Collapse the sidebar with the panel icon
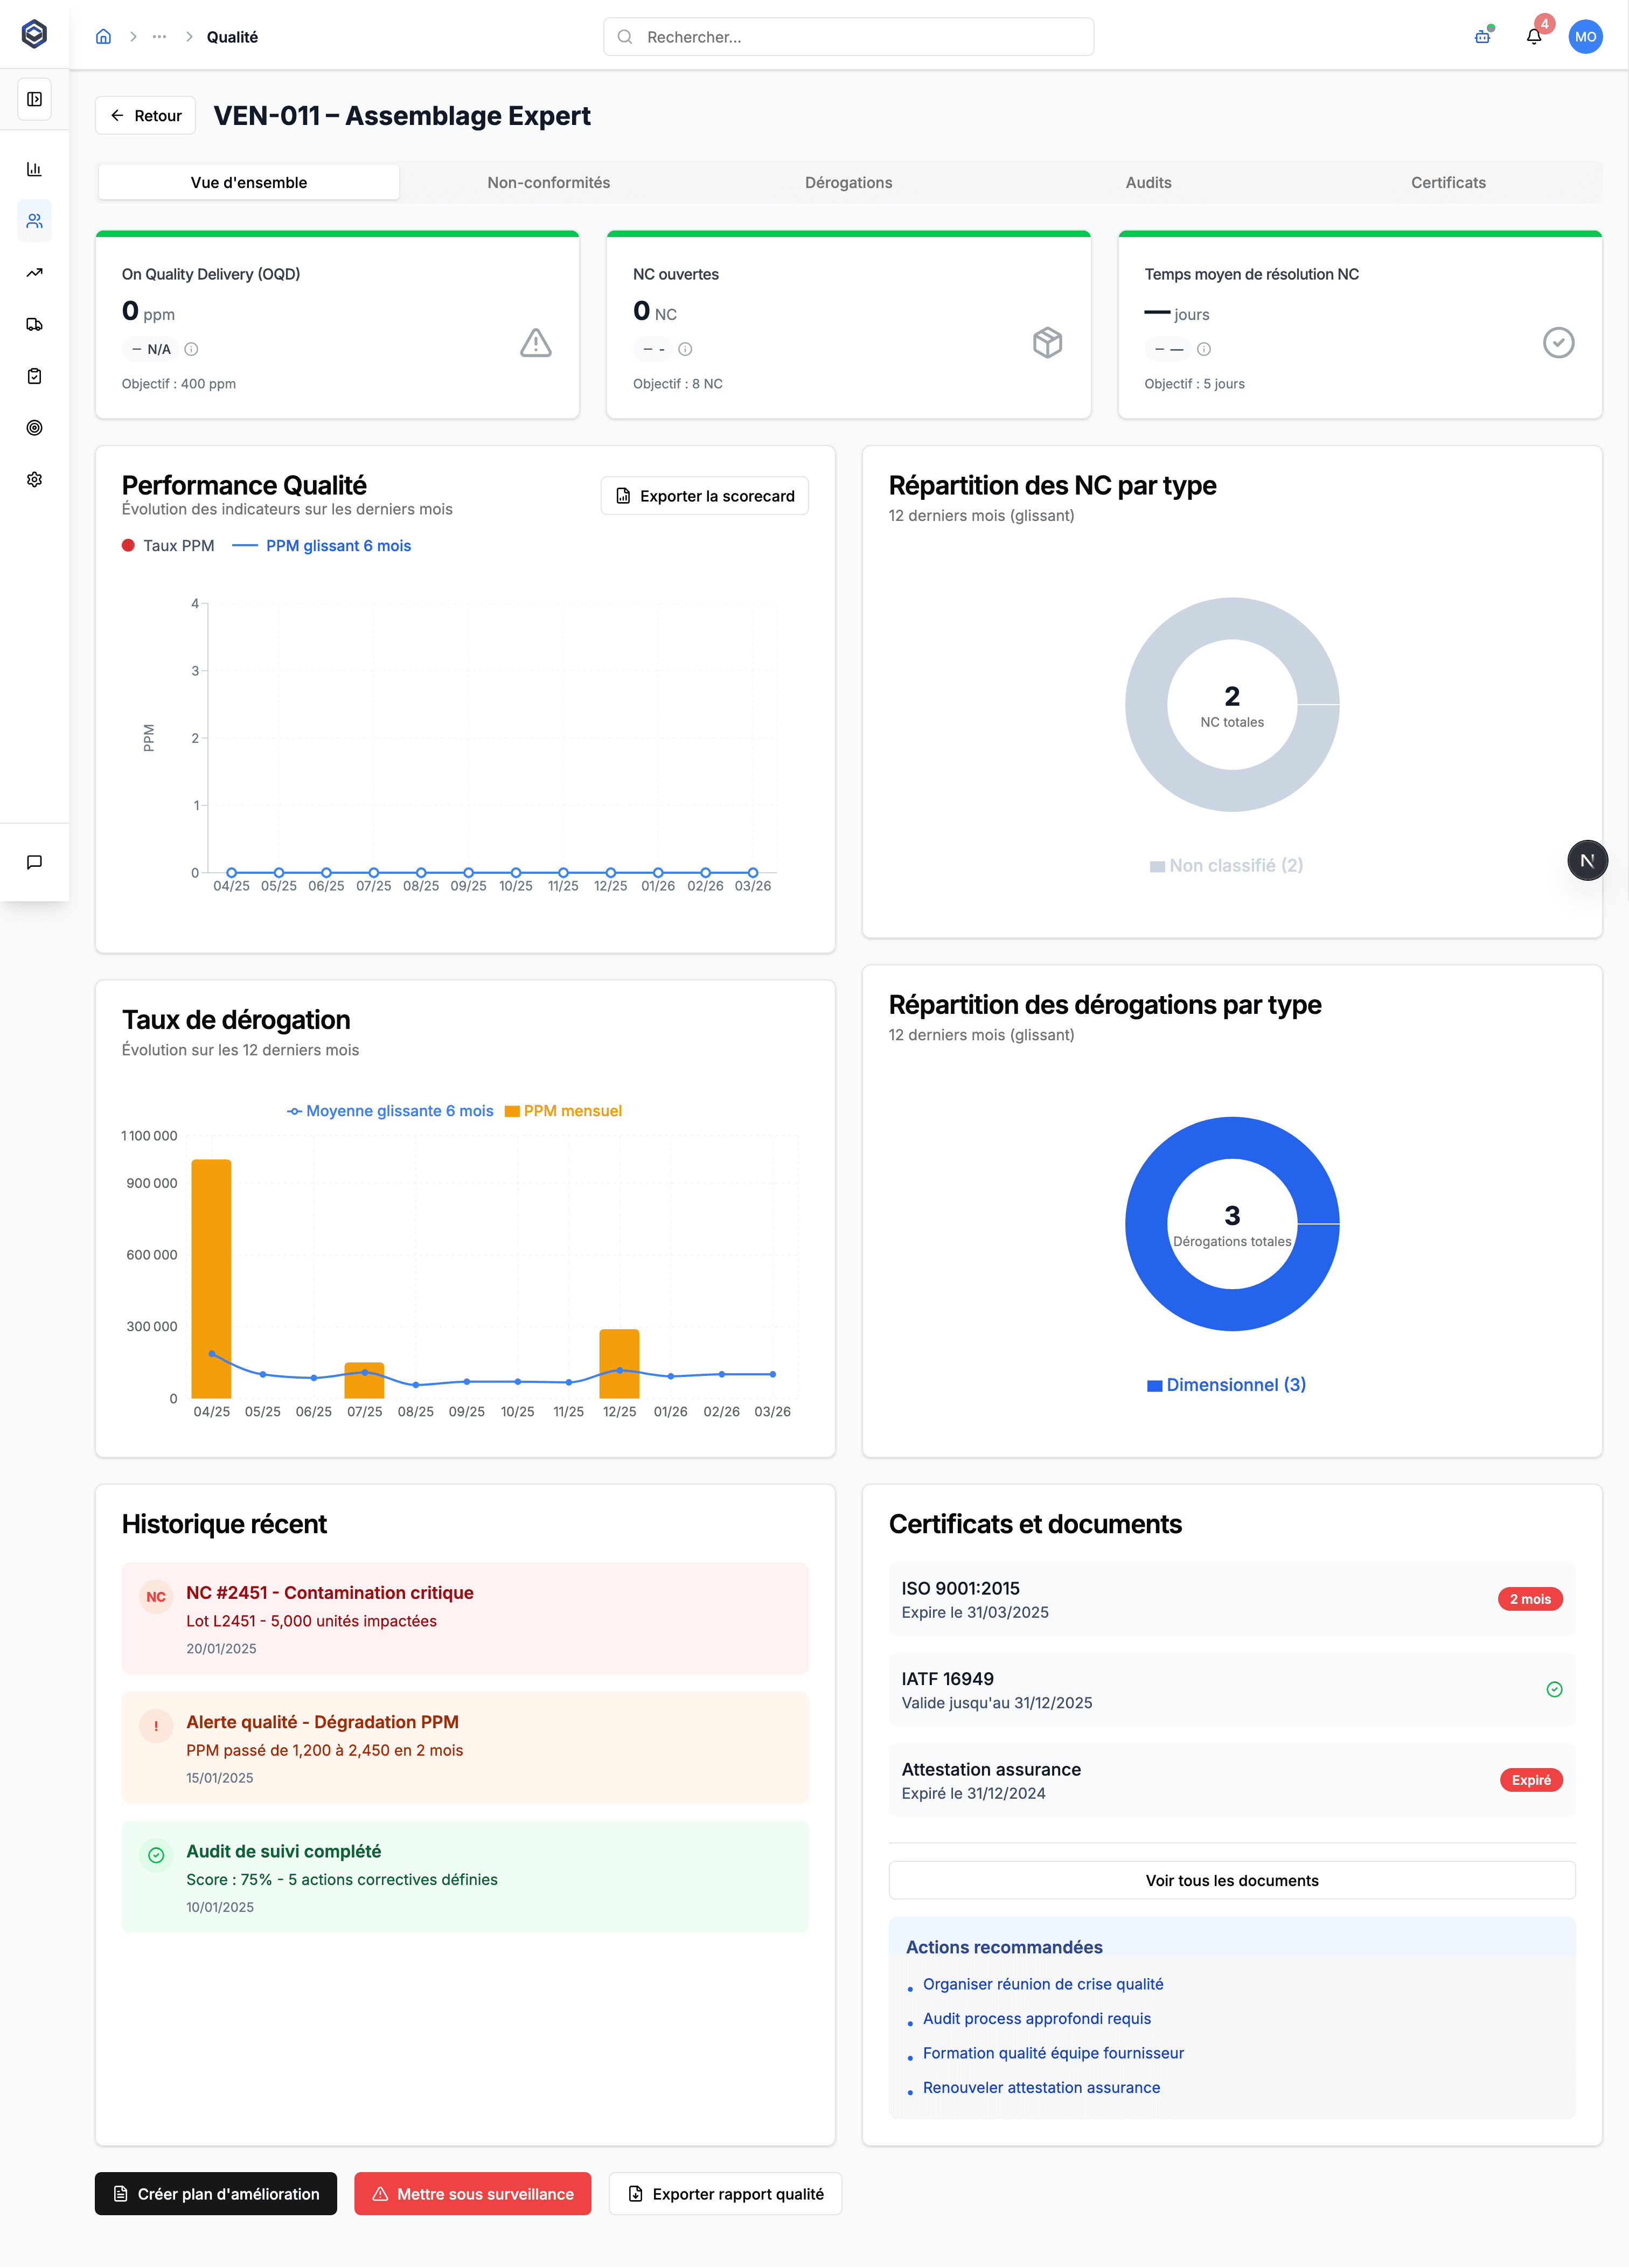This screenshot has width=1629, height=2268. 35,99
